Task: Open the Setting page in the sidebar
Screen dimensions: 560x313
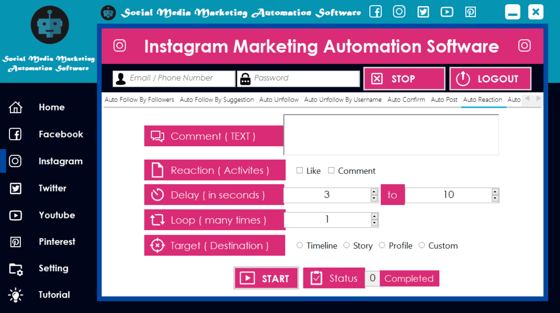Action: (53, 269)
